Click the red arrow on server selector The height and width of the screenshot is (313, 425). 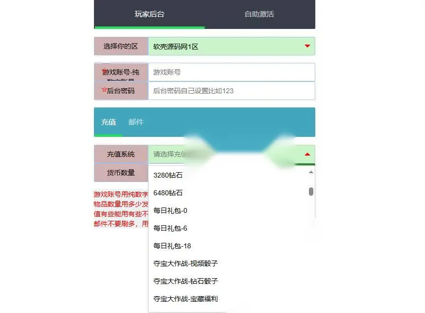pyautogui.click(x=307, y=46)
